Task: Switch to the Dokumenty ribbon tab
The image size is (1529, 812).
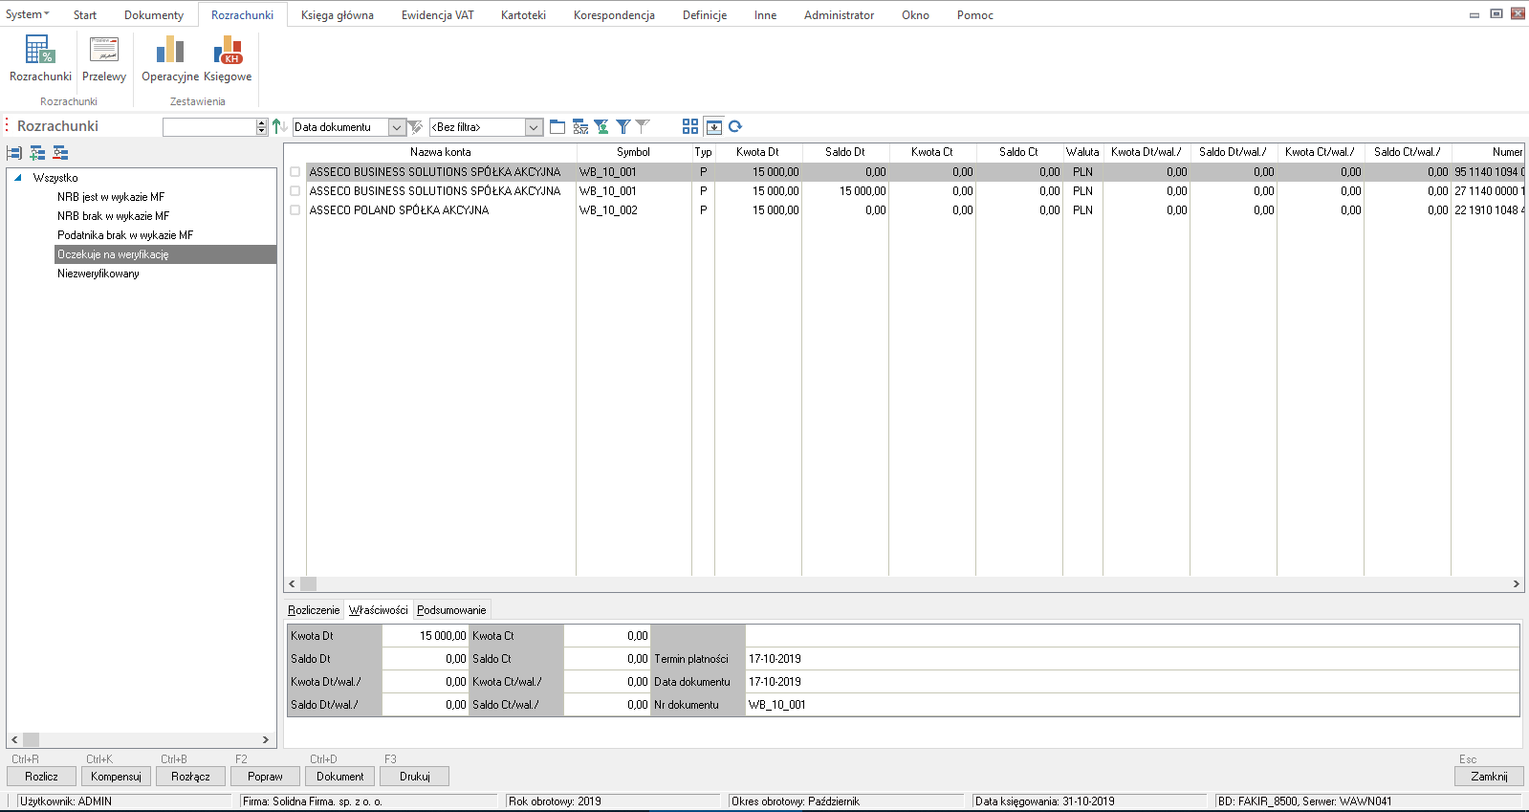Action: pos(154,14)
